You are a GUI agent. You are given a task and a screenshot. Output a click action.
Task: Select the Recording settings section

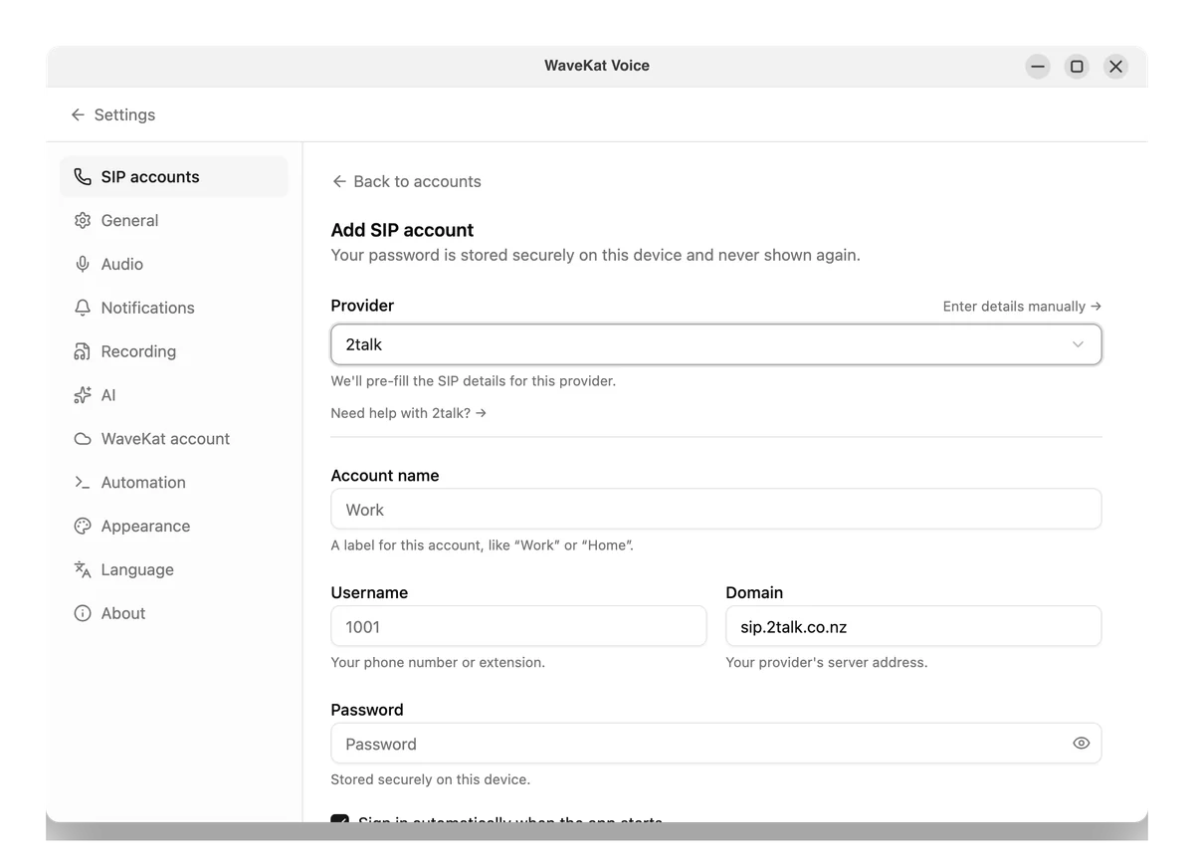click(174, 352)
